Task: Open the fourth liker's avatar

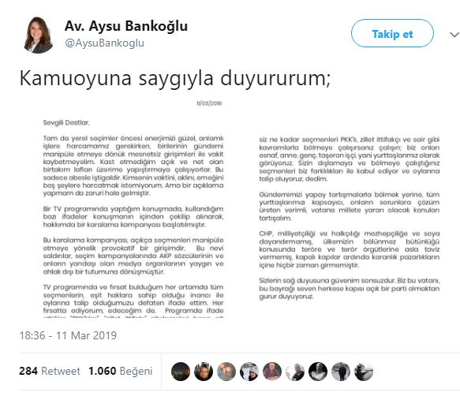Action: (249, 372)
